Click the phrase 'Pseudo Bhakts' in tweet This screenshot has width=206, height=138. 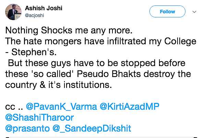pos(109,74)
